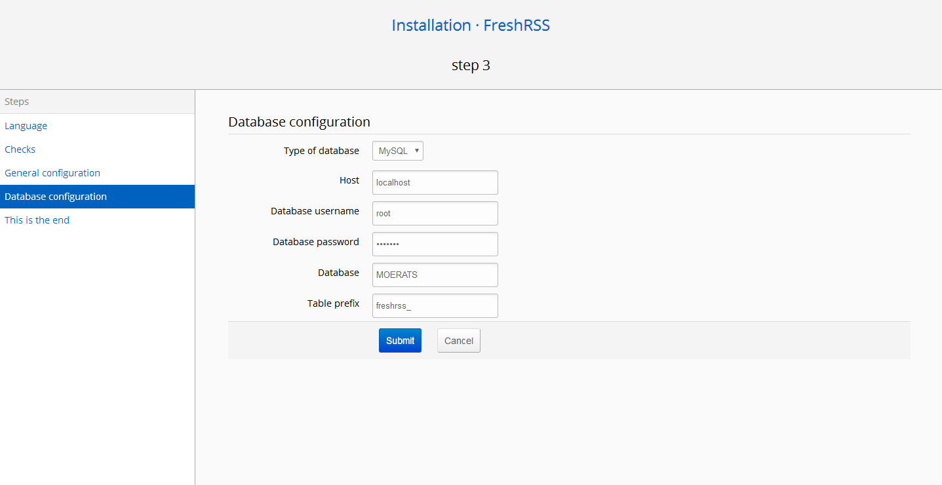
Task: Click the Type of database label
Action: click(321, 151)
